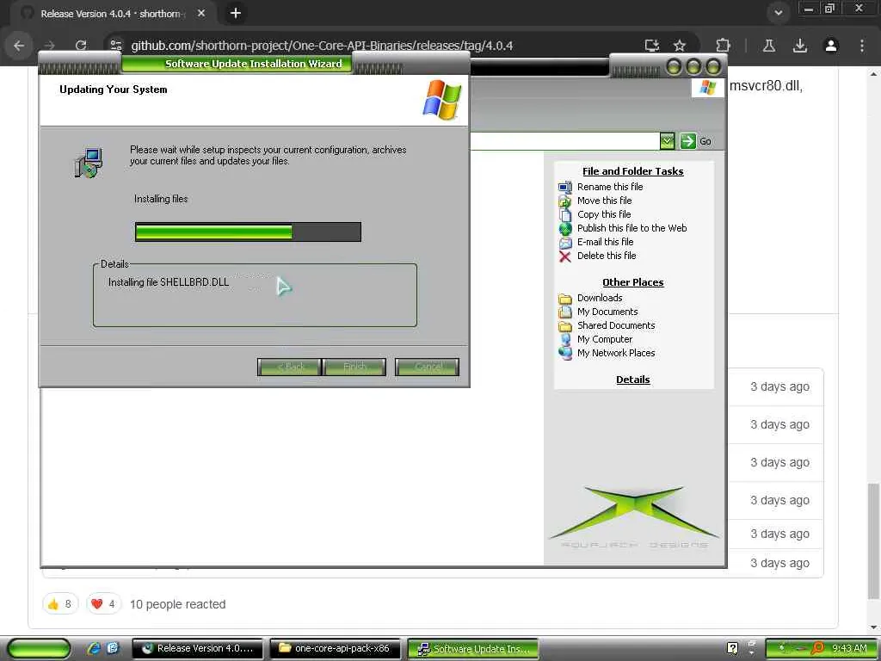Open Shared Documents under Other Places
The image size is (881, 661).
click(x=616, y=325)
